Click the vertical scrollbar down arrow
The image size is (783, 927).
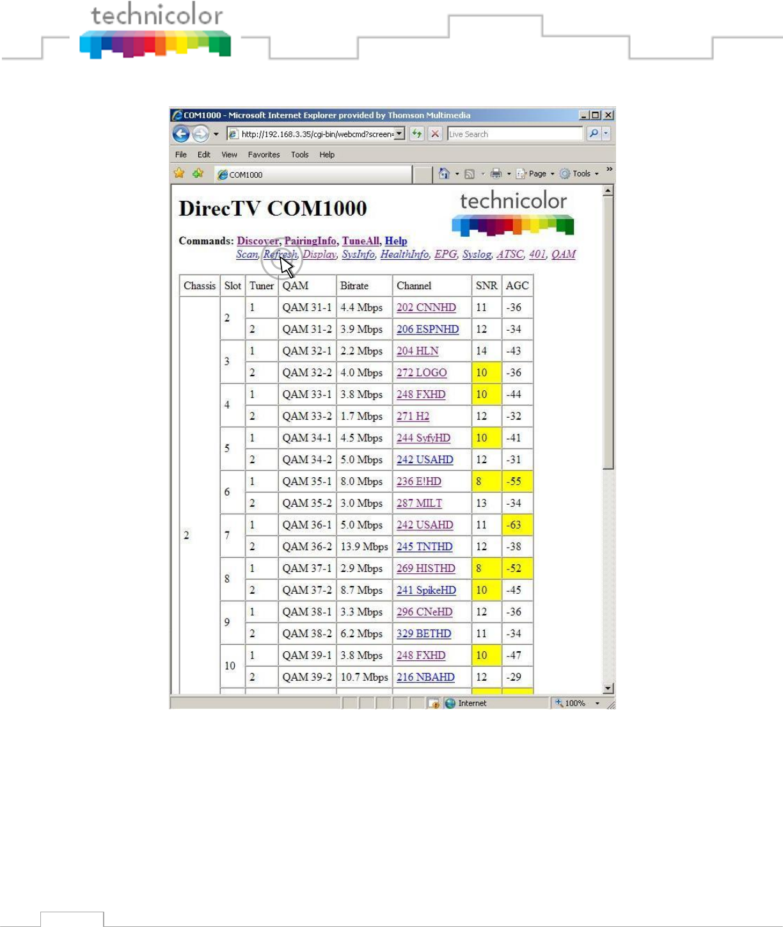click(608, 688)
